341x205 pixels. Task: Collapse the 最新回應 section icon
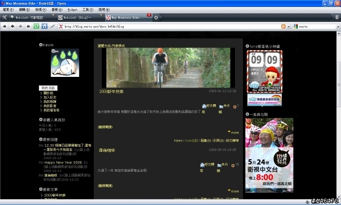click(x=40, y=139)
